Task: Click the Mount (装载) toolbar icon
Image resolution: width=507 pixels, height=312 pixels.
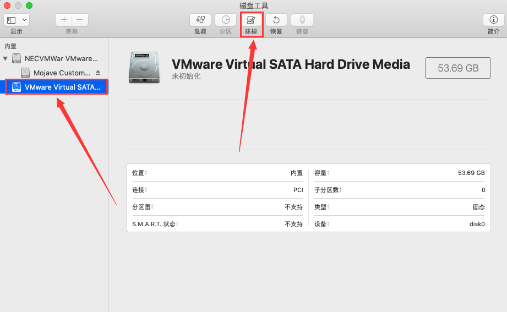Action: point(302,20)
